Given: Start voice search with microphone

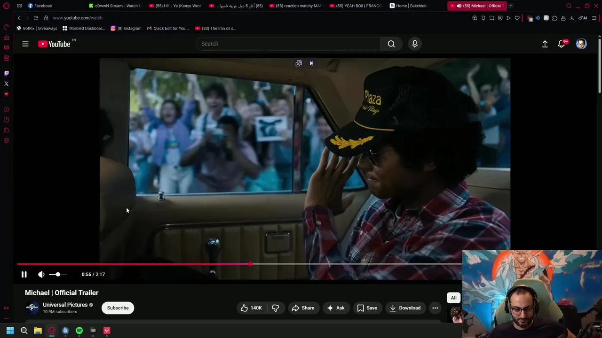Looking at the screenshot, I should 415,44.
